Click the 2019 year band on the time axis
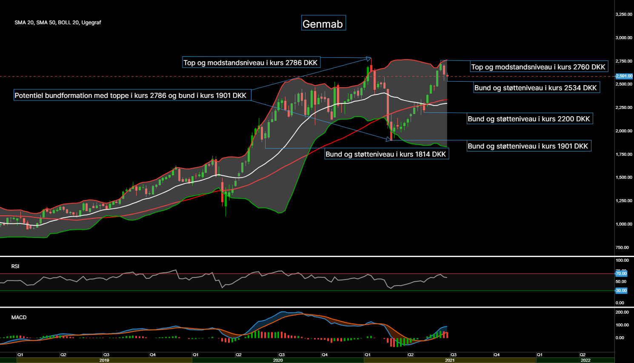 click(104, 360)
